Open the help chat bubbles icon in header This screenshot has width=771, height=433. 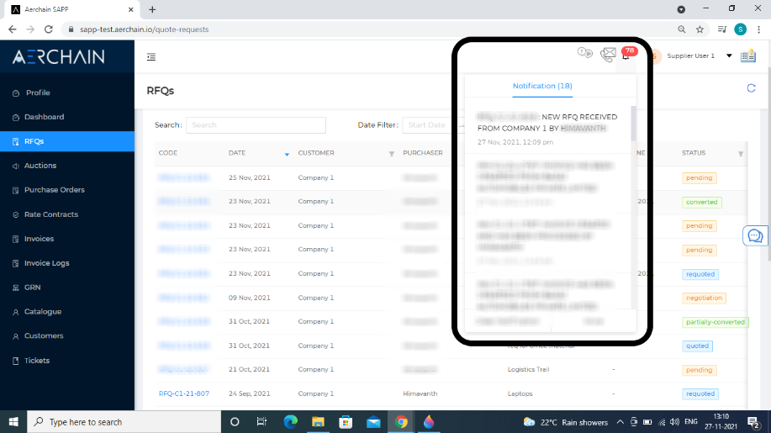[584, 53]
